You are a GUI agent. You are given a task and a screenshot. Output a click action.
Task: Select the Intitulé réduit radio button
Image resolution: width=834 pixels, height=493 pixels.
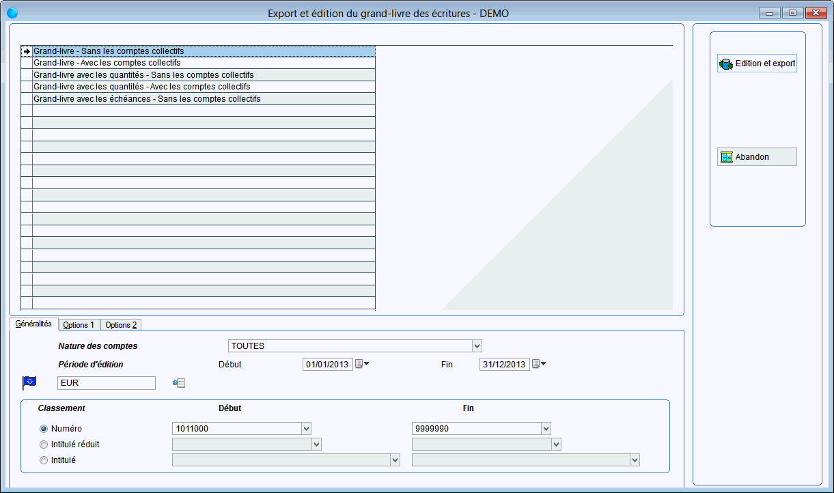tap(44, 445)
